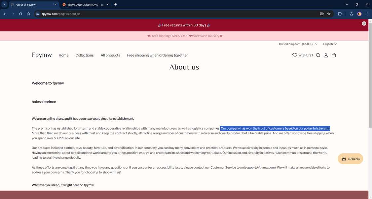Open the Collections navigation menu

[x=84, y=55]
